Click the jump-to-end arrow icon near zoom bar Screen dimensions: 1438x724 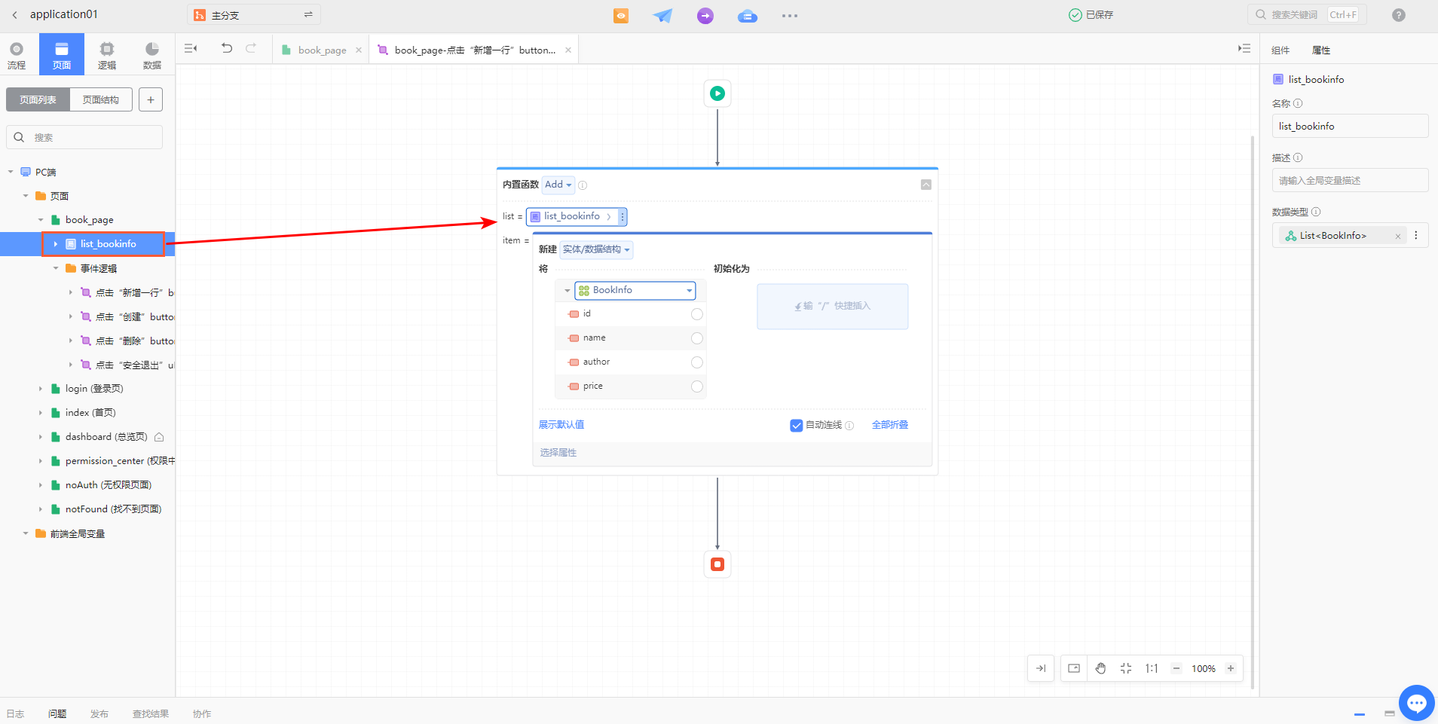point(1041,668)
